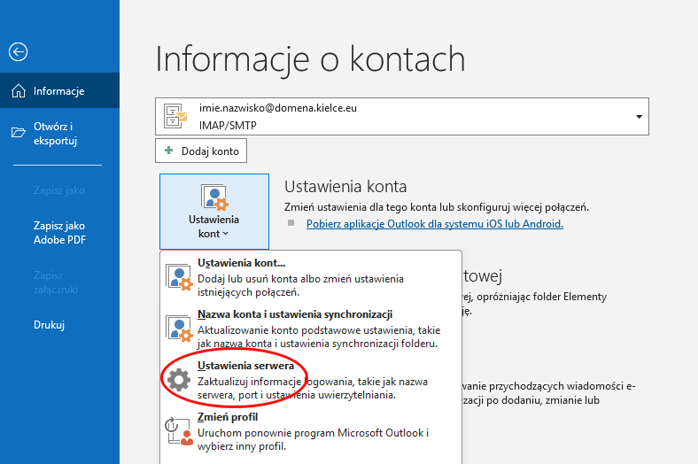Click the IMAP/SMTP account type label
Viewport: 698px width, 464px height.
228,126
